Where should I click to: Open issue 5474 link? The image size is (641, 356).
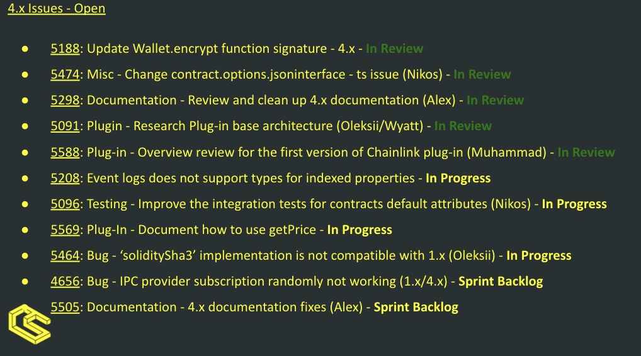[x=65, y=74]
